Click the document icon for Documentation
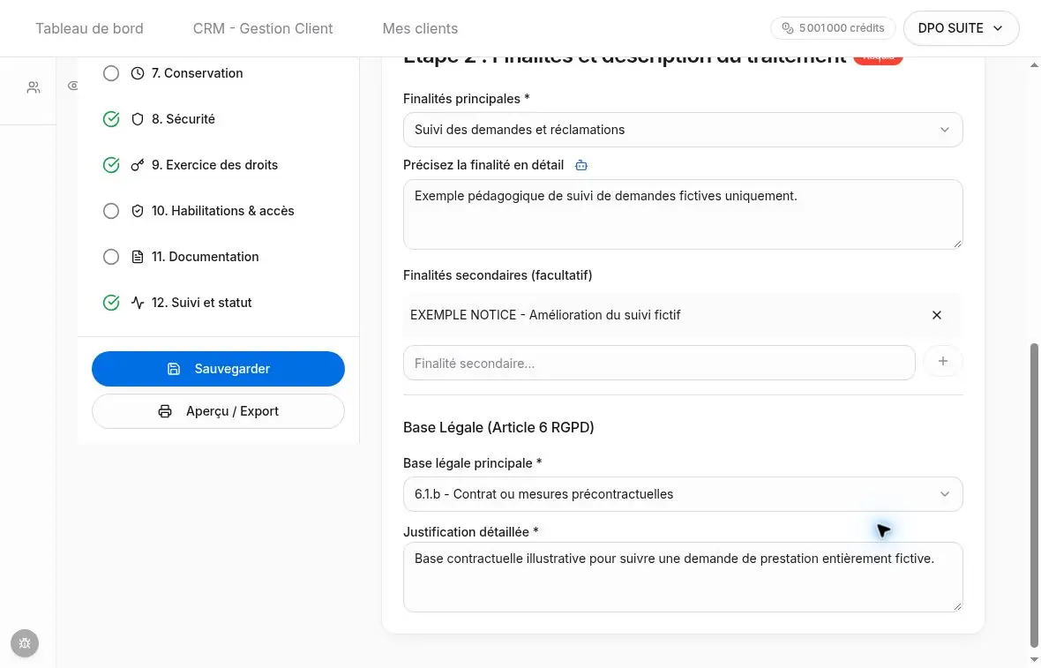The image size is (1041, 668). (x=138, y=256)
